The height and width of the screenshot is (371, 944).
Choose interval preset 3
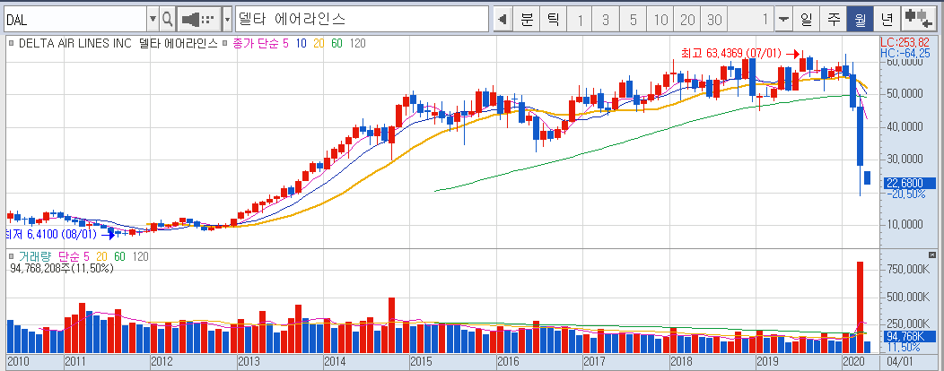606,20
